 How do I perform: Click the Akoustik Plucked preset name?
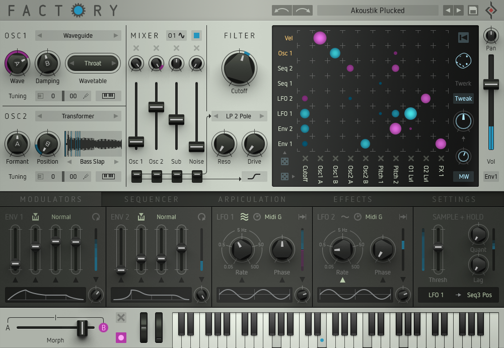coord(378,10)
